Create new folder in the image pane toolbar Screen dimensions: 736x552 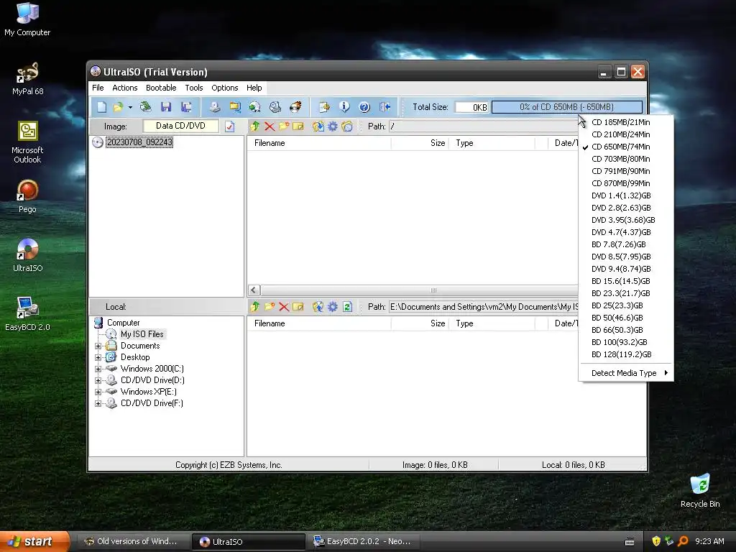[x=283, y=126]
